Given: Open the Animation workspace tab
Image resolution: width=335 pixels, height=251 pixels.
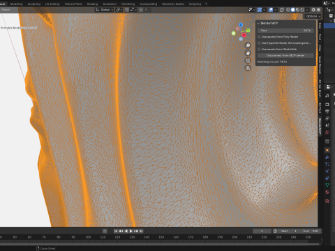Looking at the screenshot, I should tap(110, 4).
